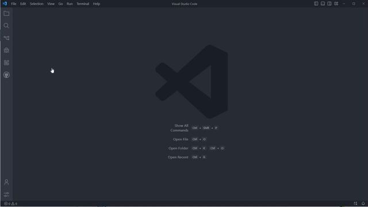This screenshot has width=368, height=207.
Task: Toggle bottom panel layout icon
Action: tap(323, 3)
